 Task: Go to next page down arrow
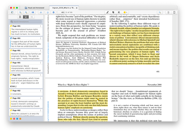pos(53,12)
